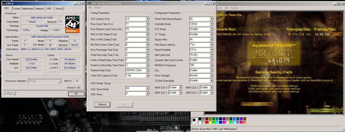Switch to the SPD tab
345x132 pixels.
(49, 9)
